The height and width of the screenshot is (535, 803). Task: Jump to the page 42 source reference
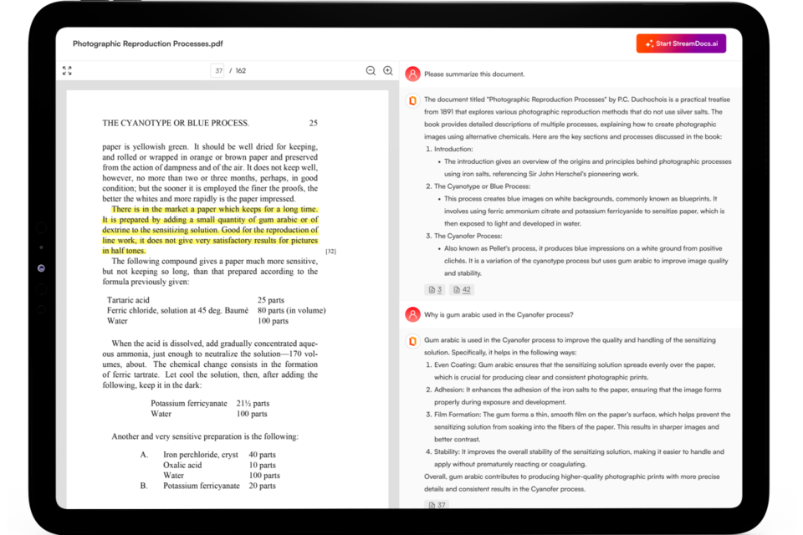[x=462, y=290]
